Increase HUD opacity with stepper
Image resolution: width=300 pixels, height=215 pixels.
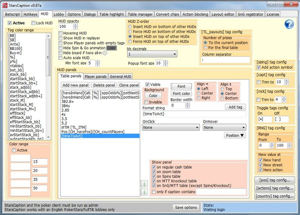coord(76,25)
